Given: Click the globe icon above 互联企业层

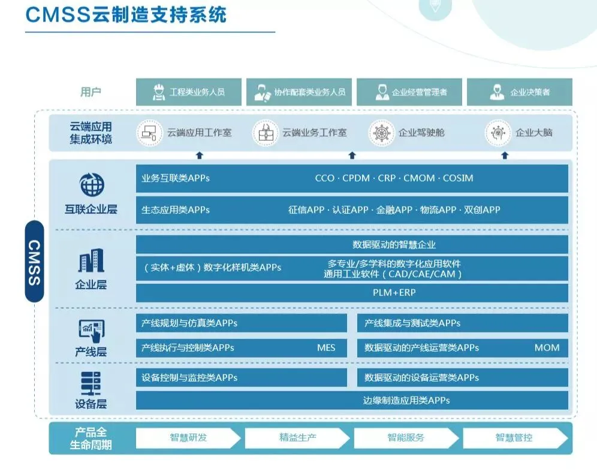Looking at the screenshot, I should click(x=91, y=184).
